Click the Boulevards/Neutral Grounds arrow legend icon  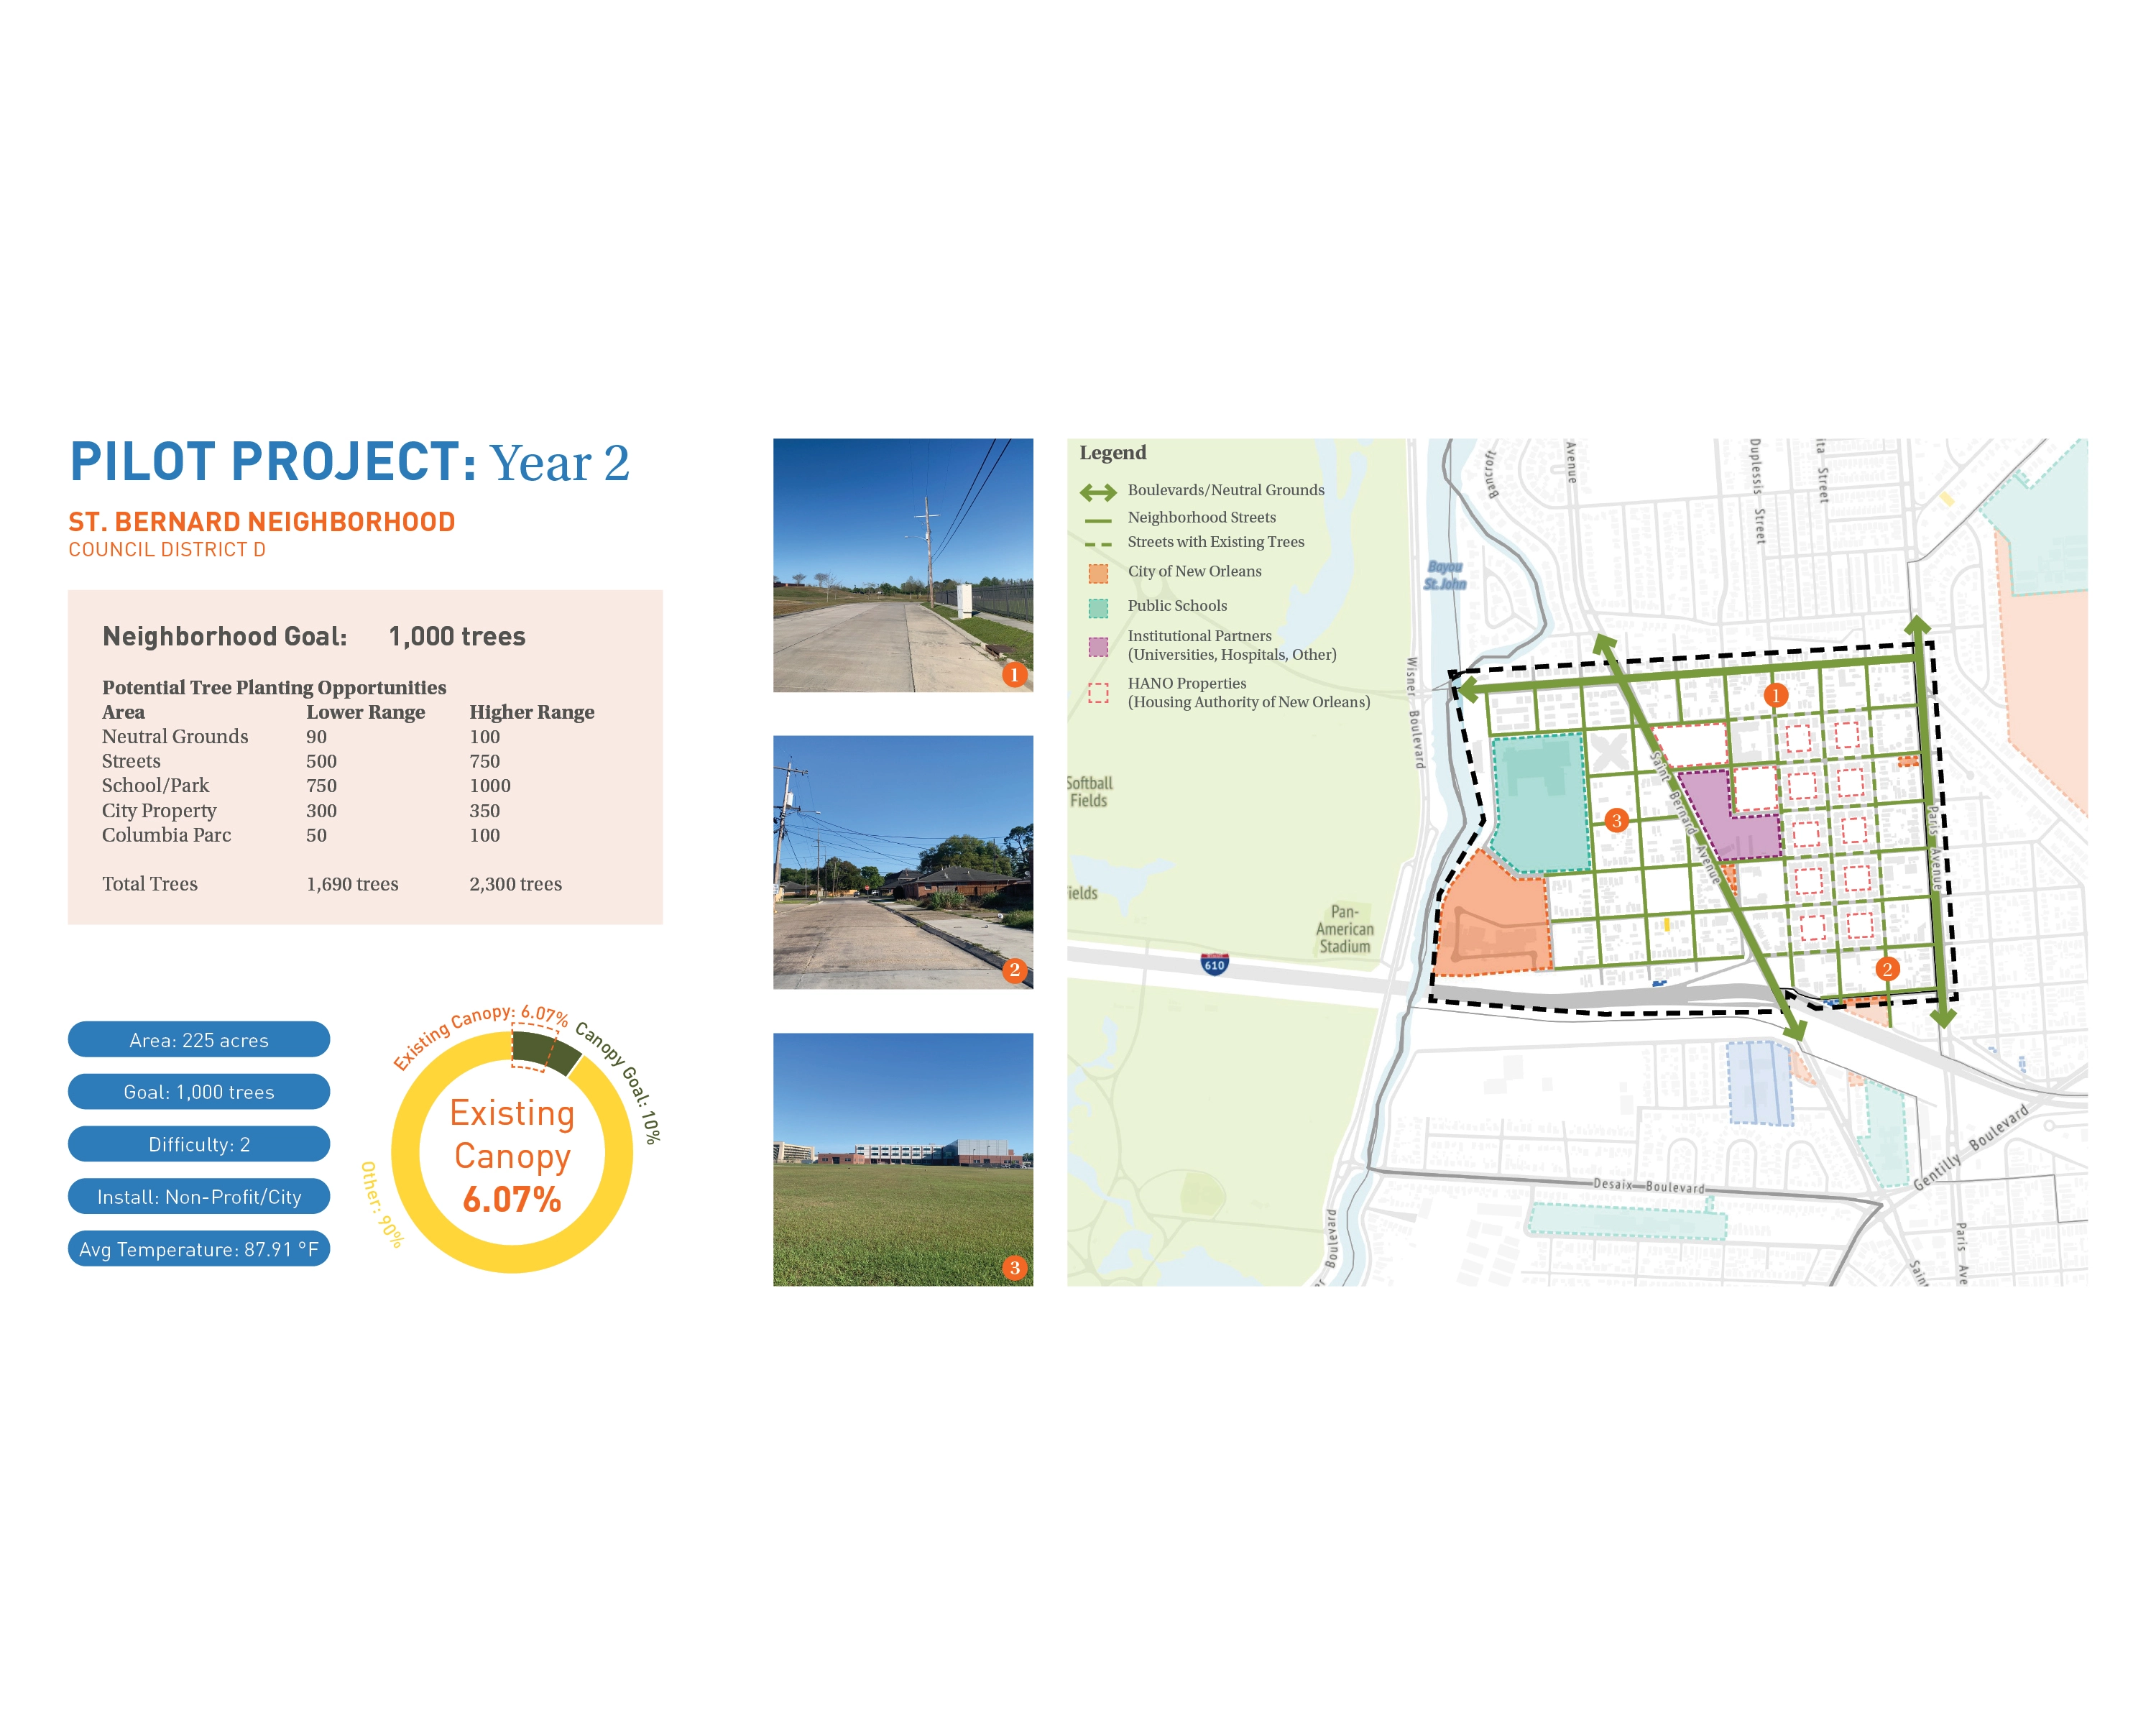(1098, 492)
